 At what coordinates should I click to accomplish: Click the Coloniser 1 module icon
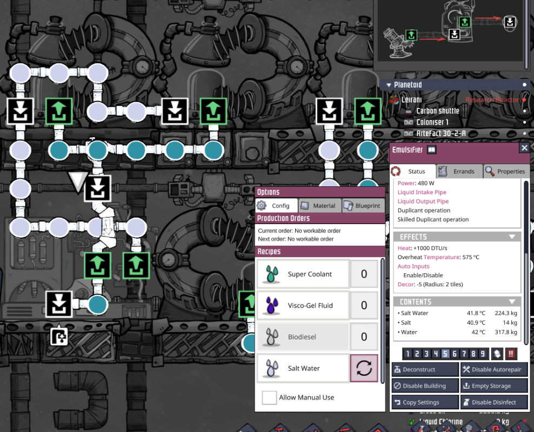[408, 122]
